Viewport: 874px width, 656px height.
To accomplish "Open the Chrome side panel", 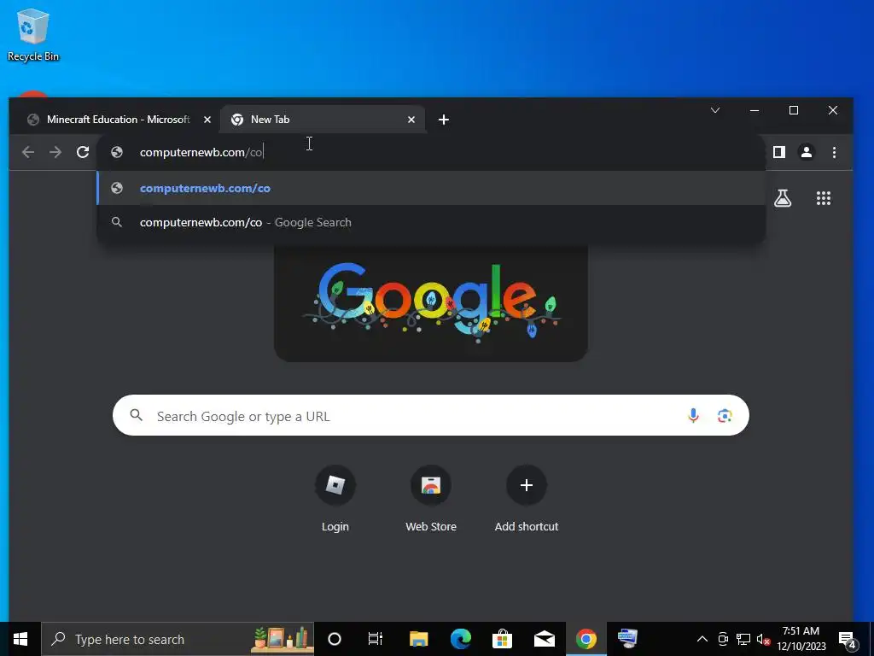I will tap(778, 152).
